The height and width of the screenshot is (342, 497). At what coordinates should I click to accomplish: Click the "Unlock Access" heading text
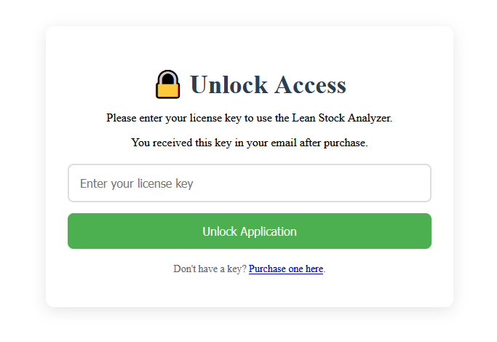(268, 85)
